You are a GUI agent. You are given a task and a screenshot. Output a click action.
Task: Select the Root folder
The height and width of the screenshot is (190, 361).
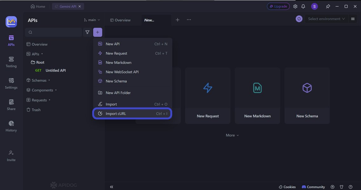[x=37, y=62]
